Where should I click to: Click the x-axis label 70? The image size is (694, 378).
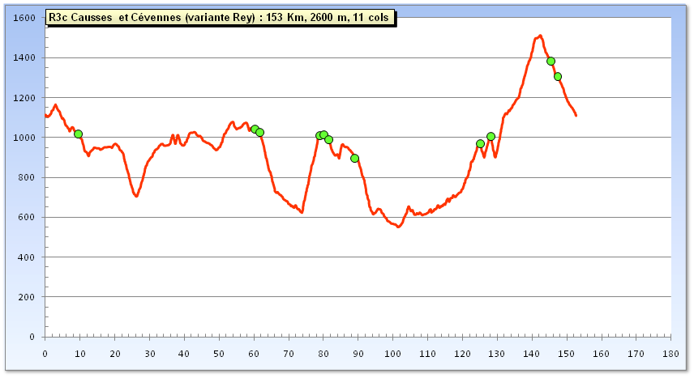tap(289, 354)
